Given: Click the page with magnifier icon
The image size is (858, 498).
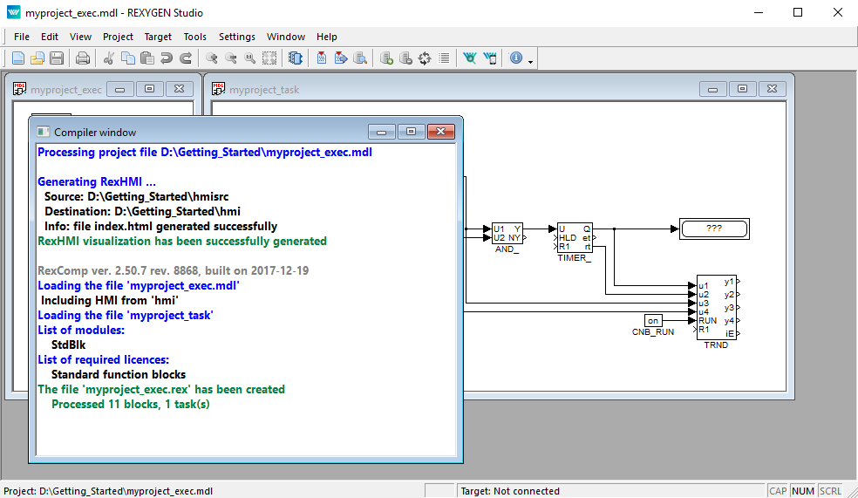Looking at the screenshot, I should [x=360, y=58].
